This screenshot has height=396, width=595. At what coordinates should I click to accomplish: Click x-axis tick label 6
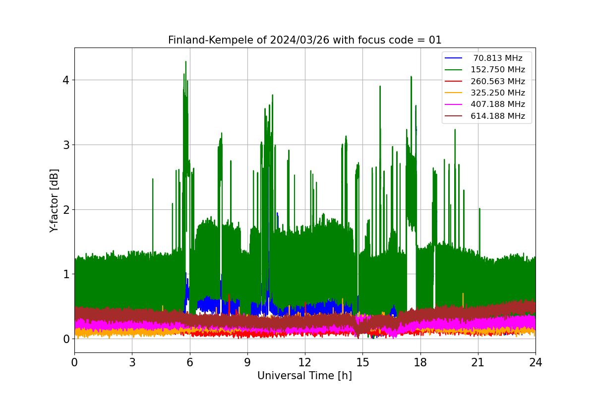[189, 362]
